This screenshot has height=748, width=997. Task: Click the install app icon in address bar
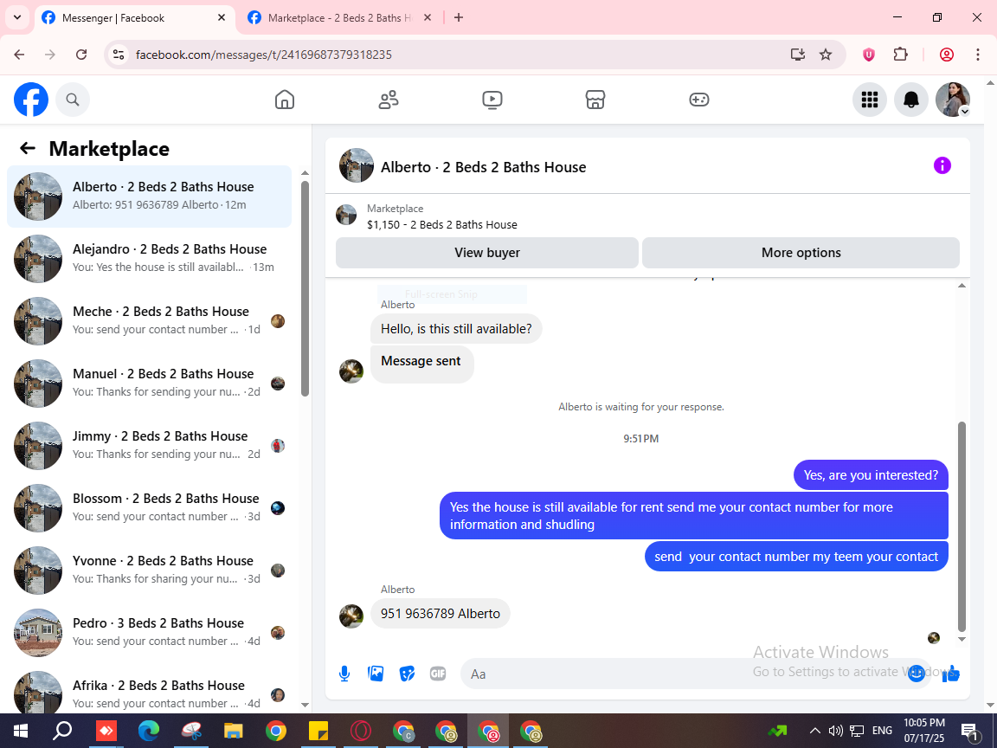tap(797, 55)
